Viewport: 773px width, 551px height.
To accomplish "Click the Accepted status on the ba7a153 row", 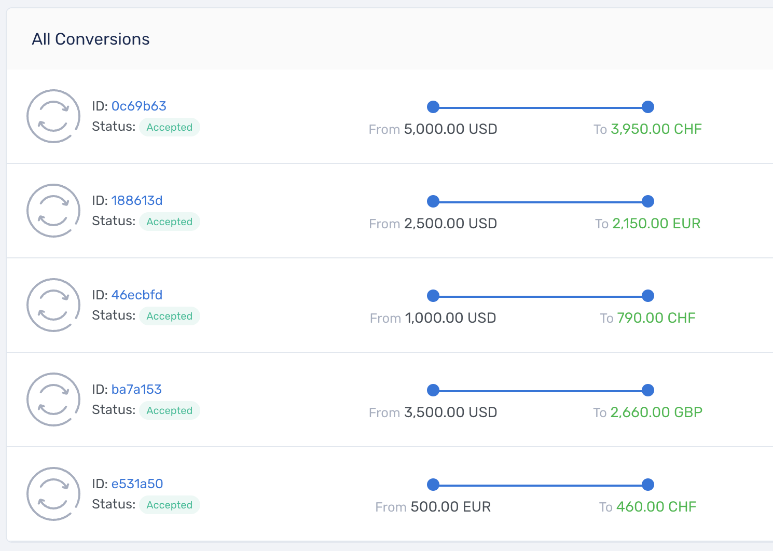I will [170, 410].
